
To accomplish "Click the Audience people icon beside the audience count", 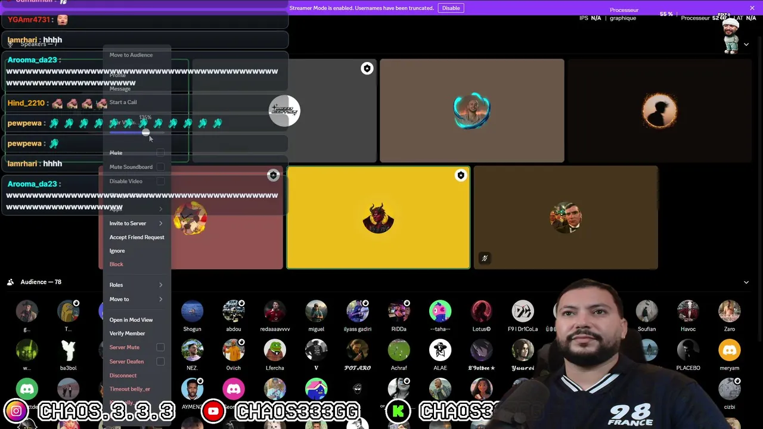I will (x=10, y=282).
